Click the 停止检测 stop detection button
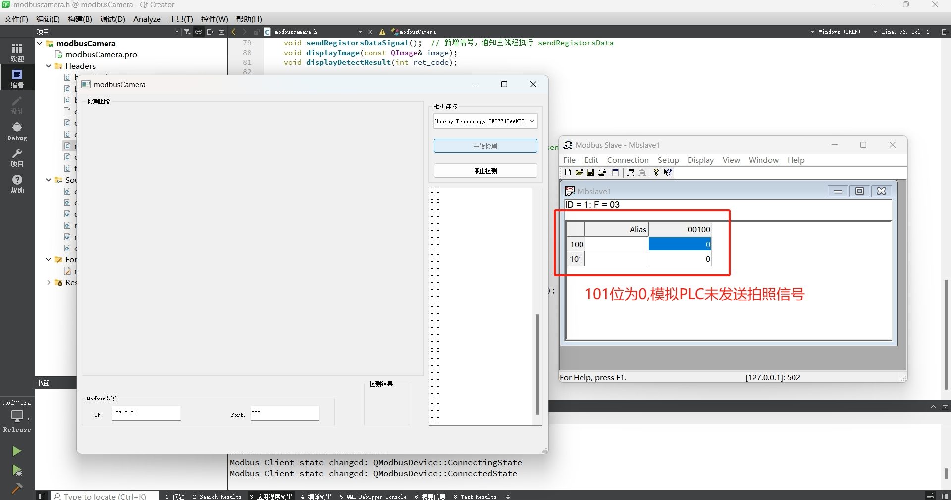Viewport: 951px width, 500px height. (x=485, y=171)
